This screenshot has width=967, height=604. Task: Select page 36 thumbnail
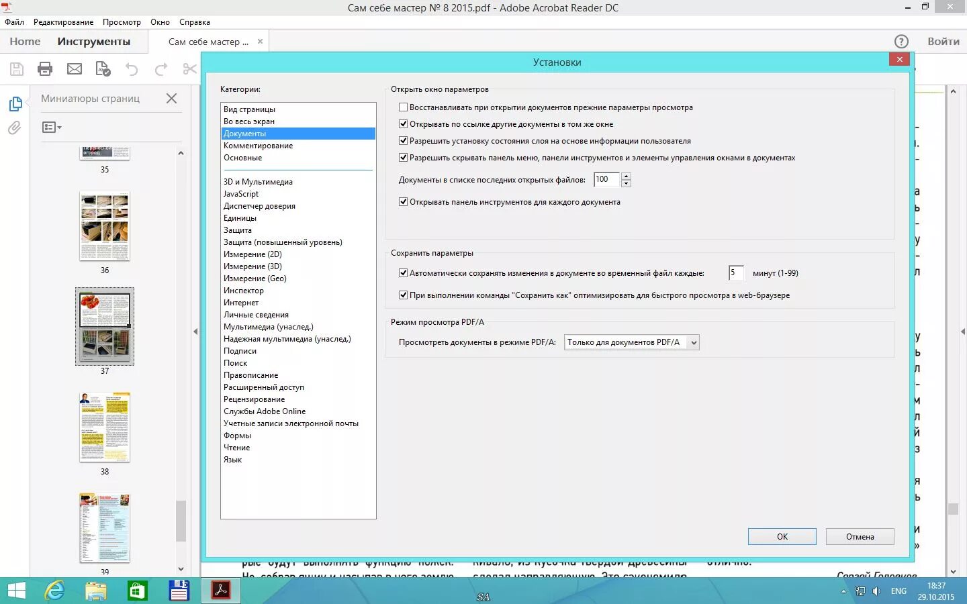pyautogui.click(x=105, y=227)
